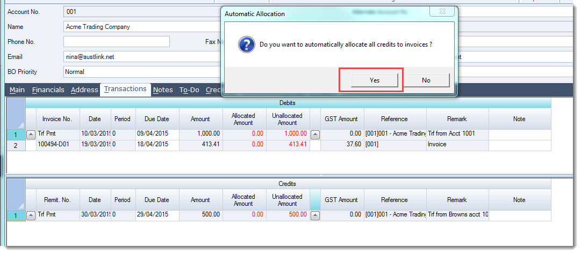The width and height of the screenshot is (581, 254).
Task: Click remark Trf from Browns acct
Action: coord(457,215)
